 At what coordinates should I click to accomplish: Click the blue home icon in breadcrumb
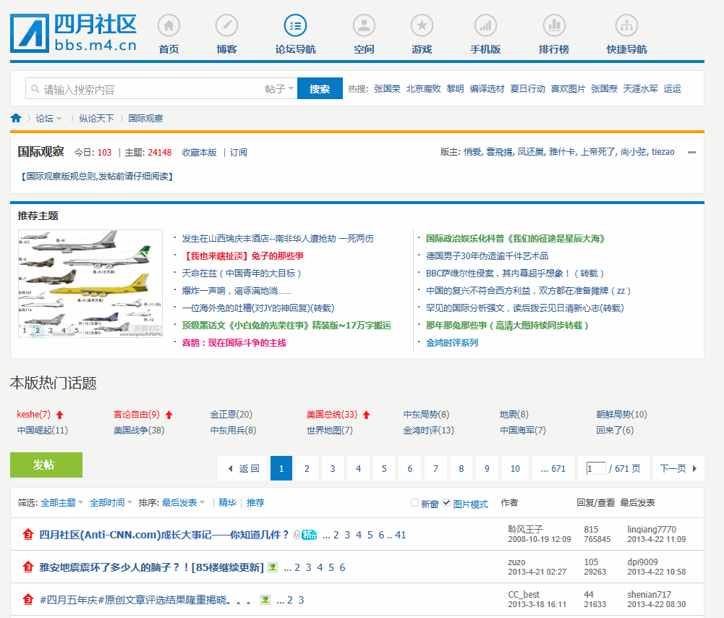coord(16,118)
